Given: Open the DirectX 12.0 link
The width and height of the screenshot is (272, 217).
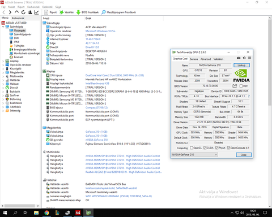Looking at the screenshot, I should 92,47.
